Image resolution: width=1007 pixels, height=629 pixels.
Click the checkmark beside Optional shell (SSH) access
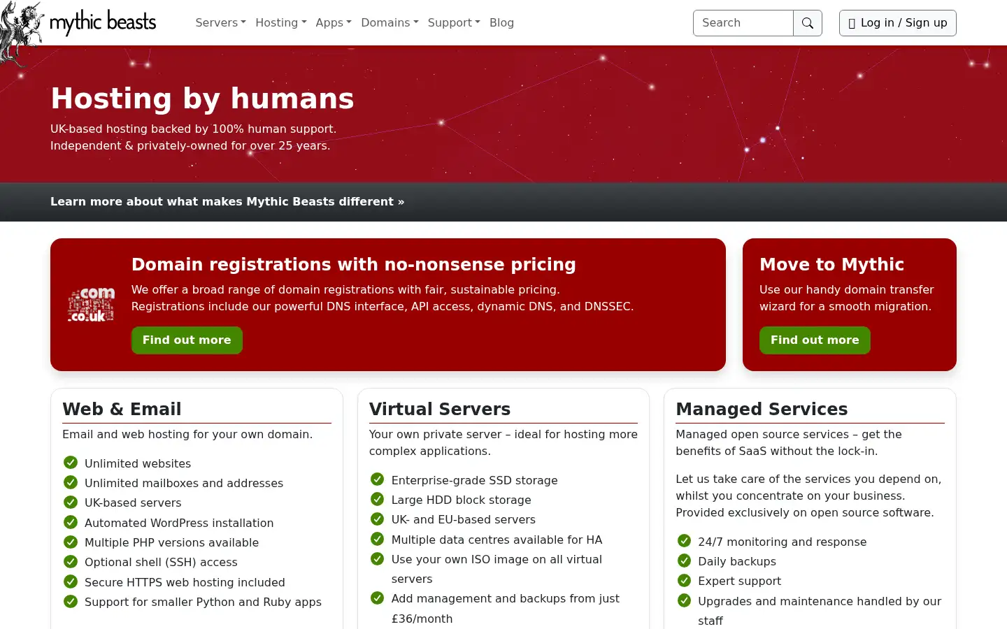pos(71,561)
